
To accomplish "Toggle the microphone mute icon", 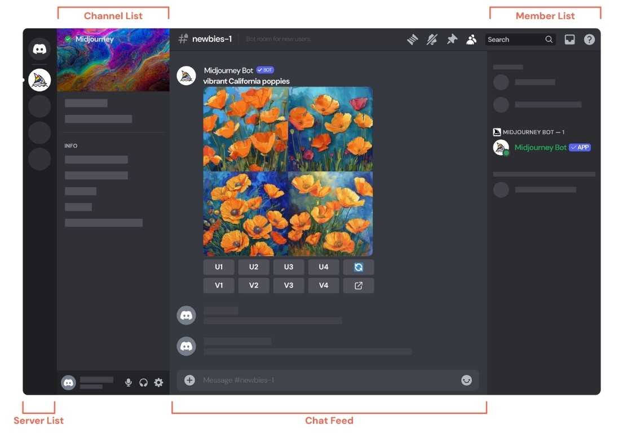I will 129,383.
